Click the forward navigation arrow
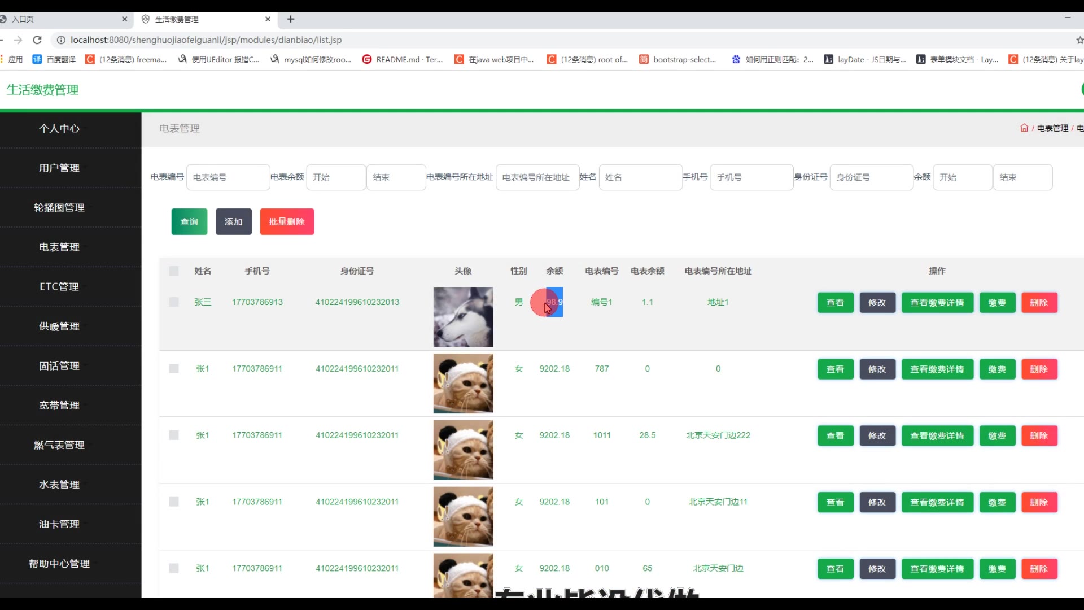Viewport: 1084px width, 610px height. coord(18,40)
